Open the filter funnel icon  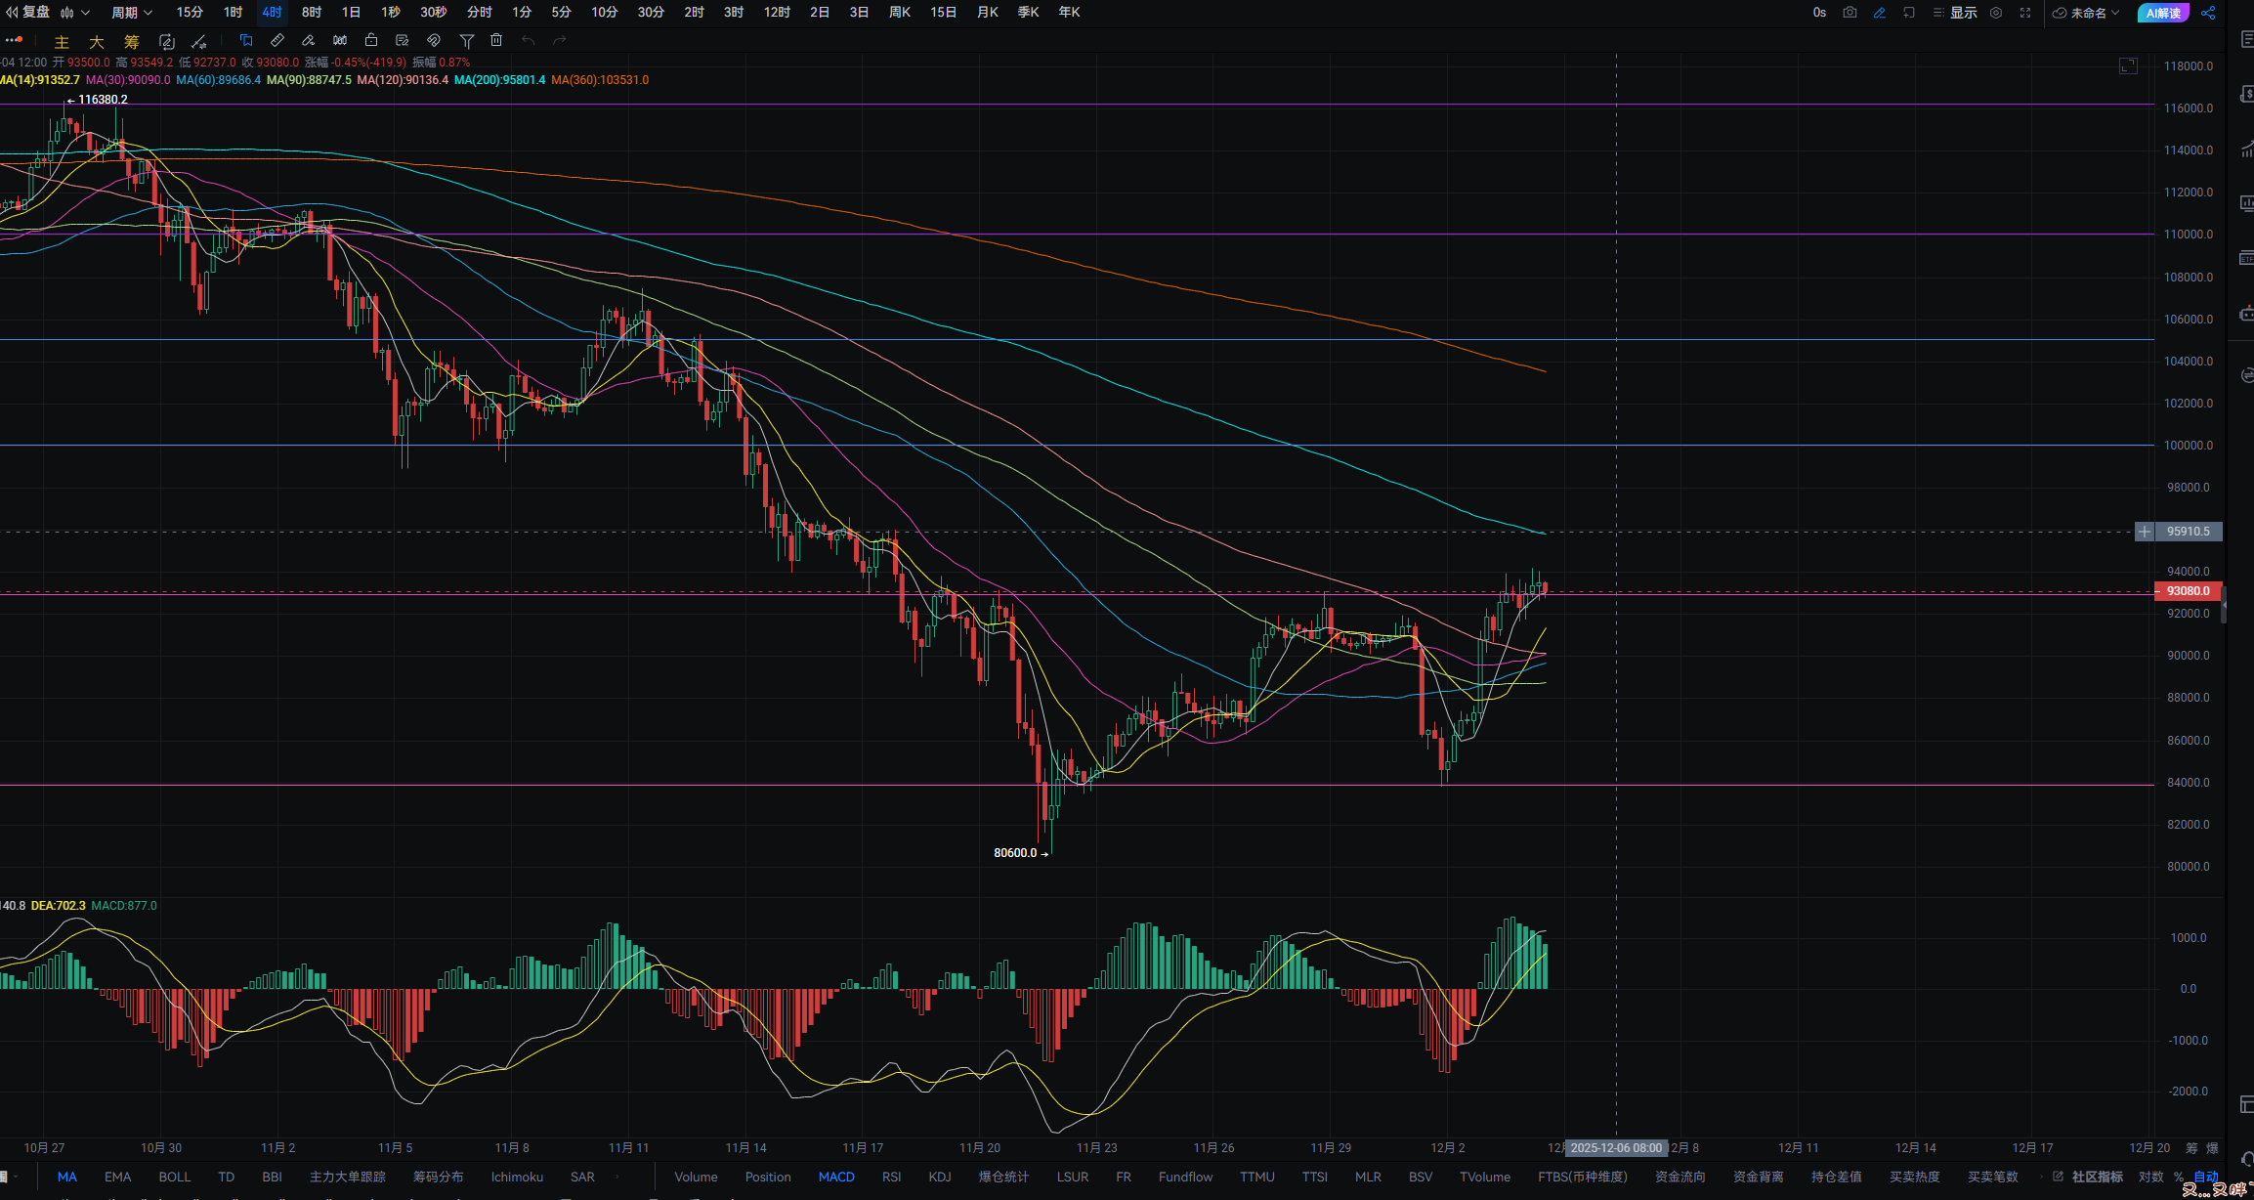pyautogui.click(x=467, y=41)
